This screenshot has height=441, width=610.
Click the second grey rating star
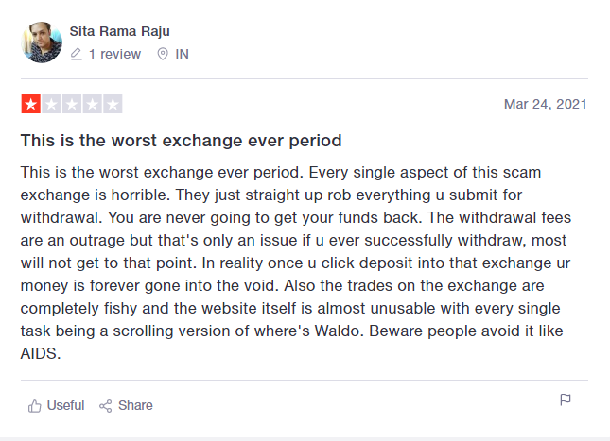(51, 104)
